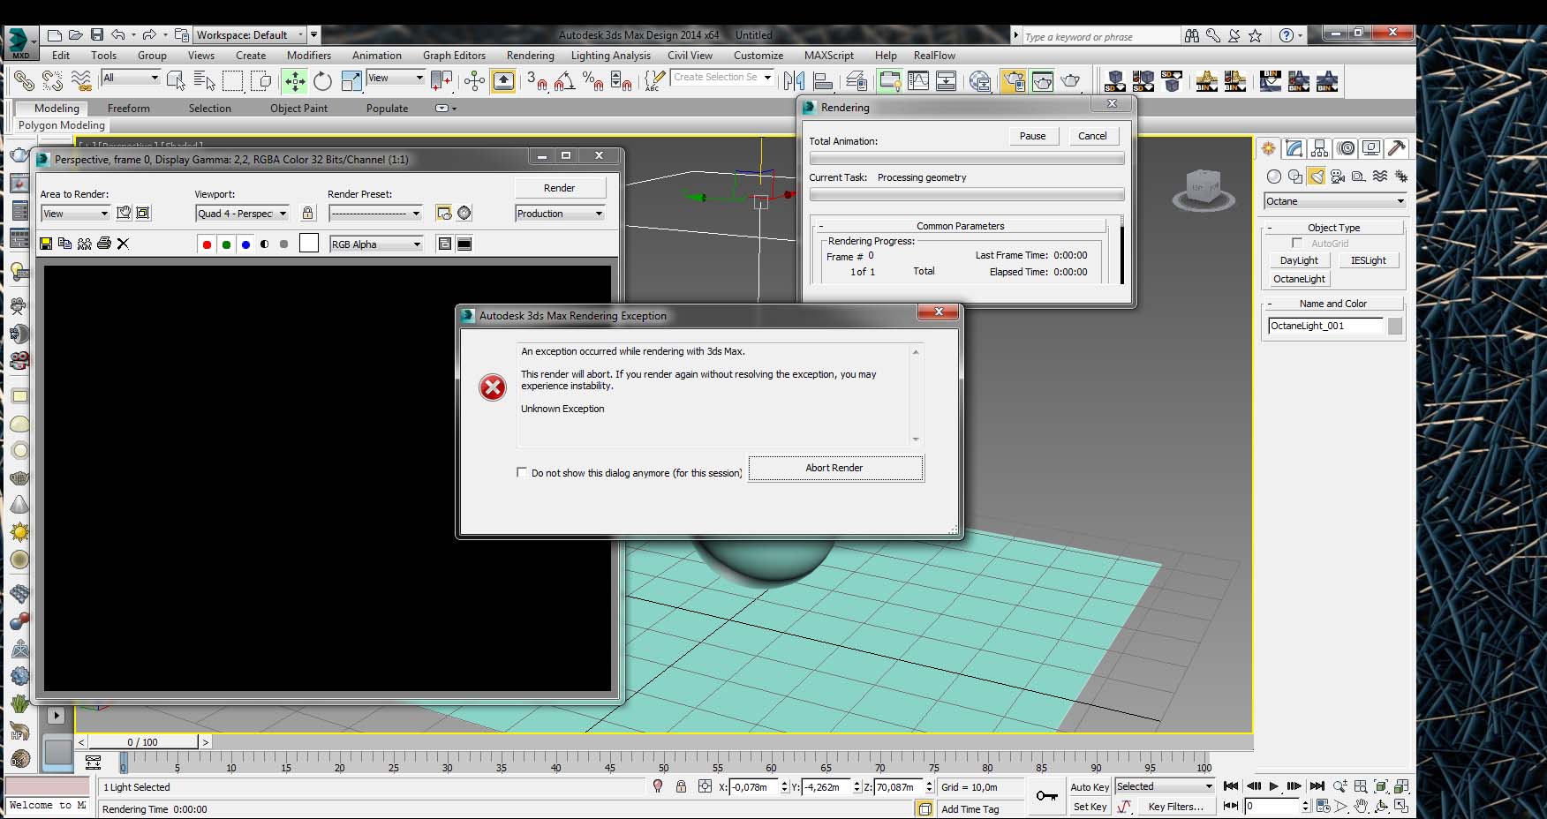The image size is (1547, 819).
Task: Click the Select and Link tool
Action: [x=23, y=81]
